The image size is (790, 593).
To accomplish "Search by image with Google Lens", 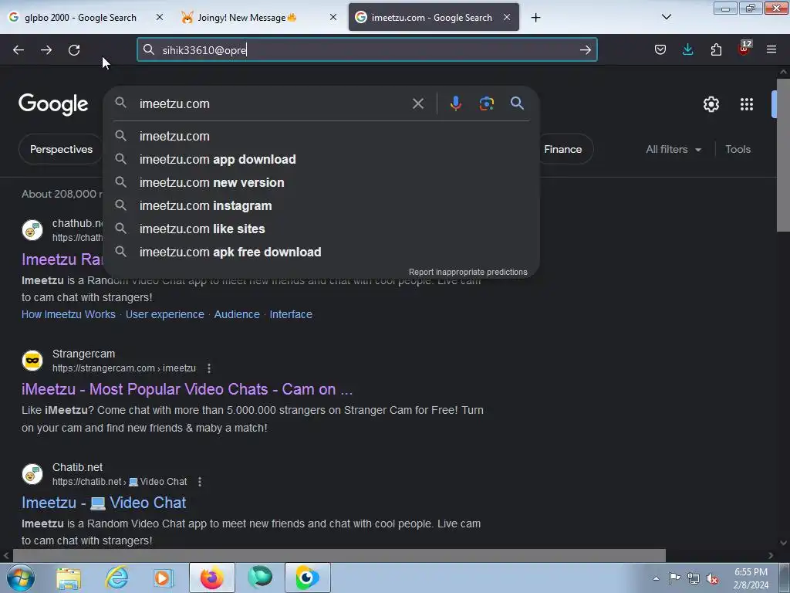I will coord(486,103).
